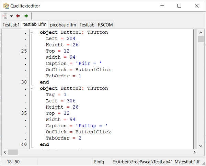
Task: Maximize the Quelltexteditor window
Action: click(179, 5)
